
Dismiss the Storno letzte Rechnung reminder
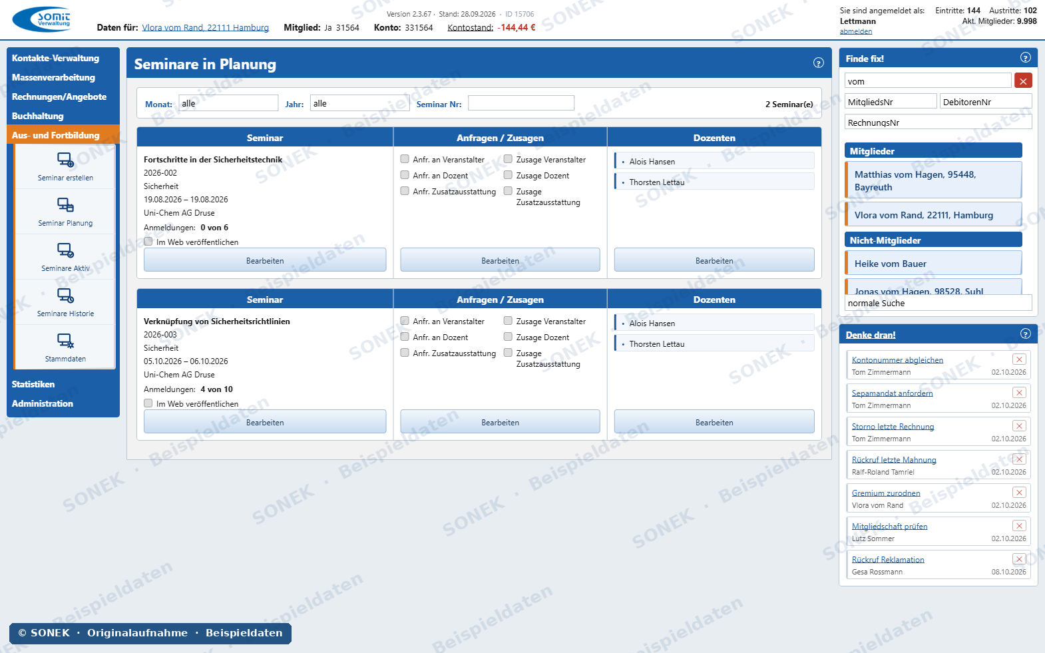click(x=1019, y=426)
